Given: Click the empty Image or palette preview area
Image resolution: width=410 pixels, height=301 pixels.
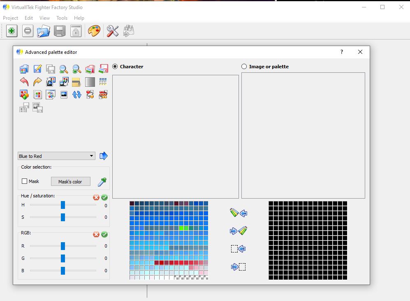Looking at the screenshot, I should tap(303, 135).
